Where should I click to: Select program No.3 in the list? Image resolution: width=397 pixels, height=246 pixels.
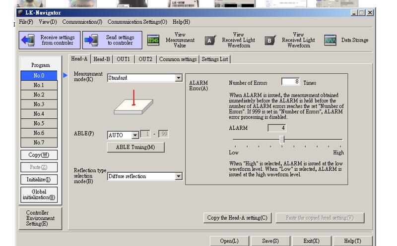click(x=39, y=104)
